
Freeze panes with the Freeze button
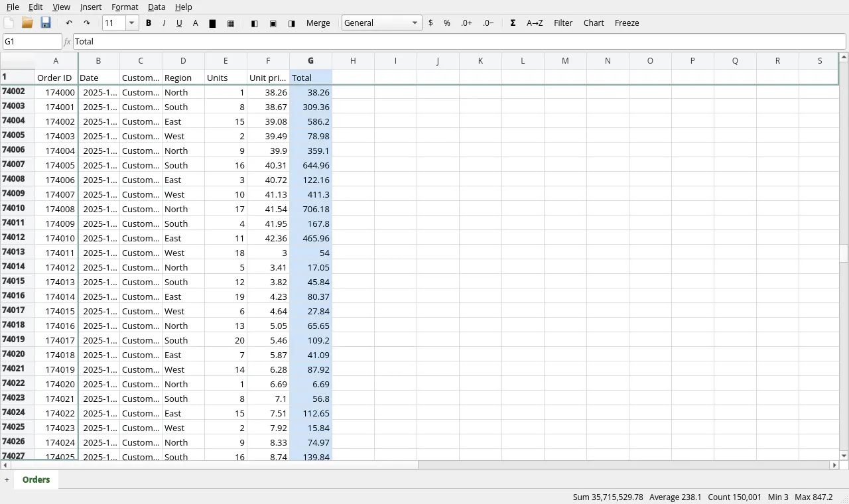point(627,23)
